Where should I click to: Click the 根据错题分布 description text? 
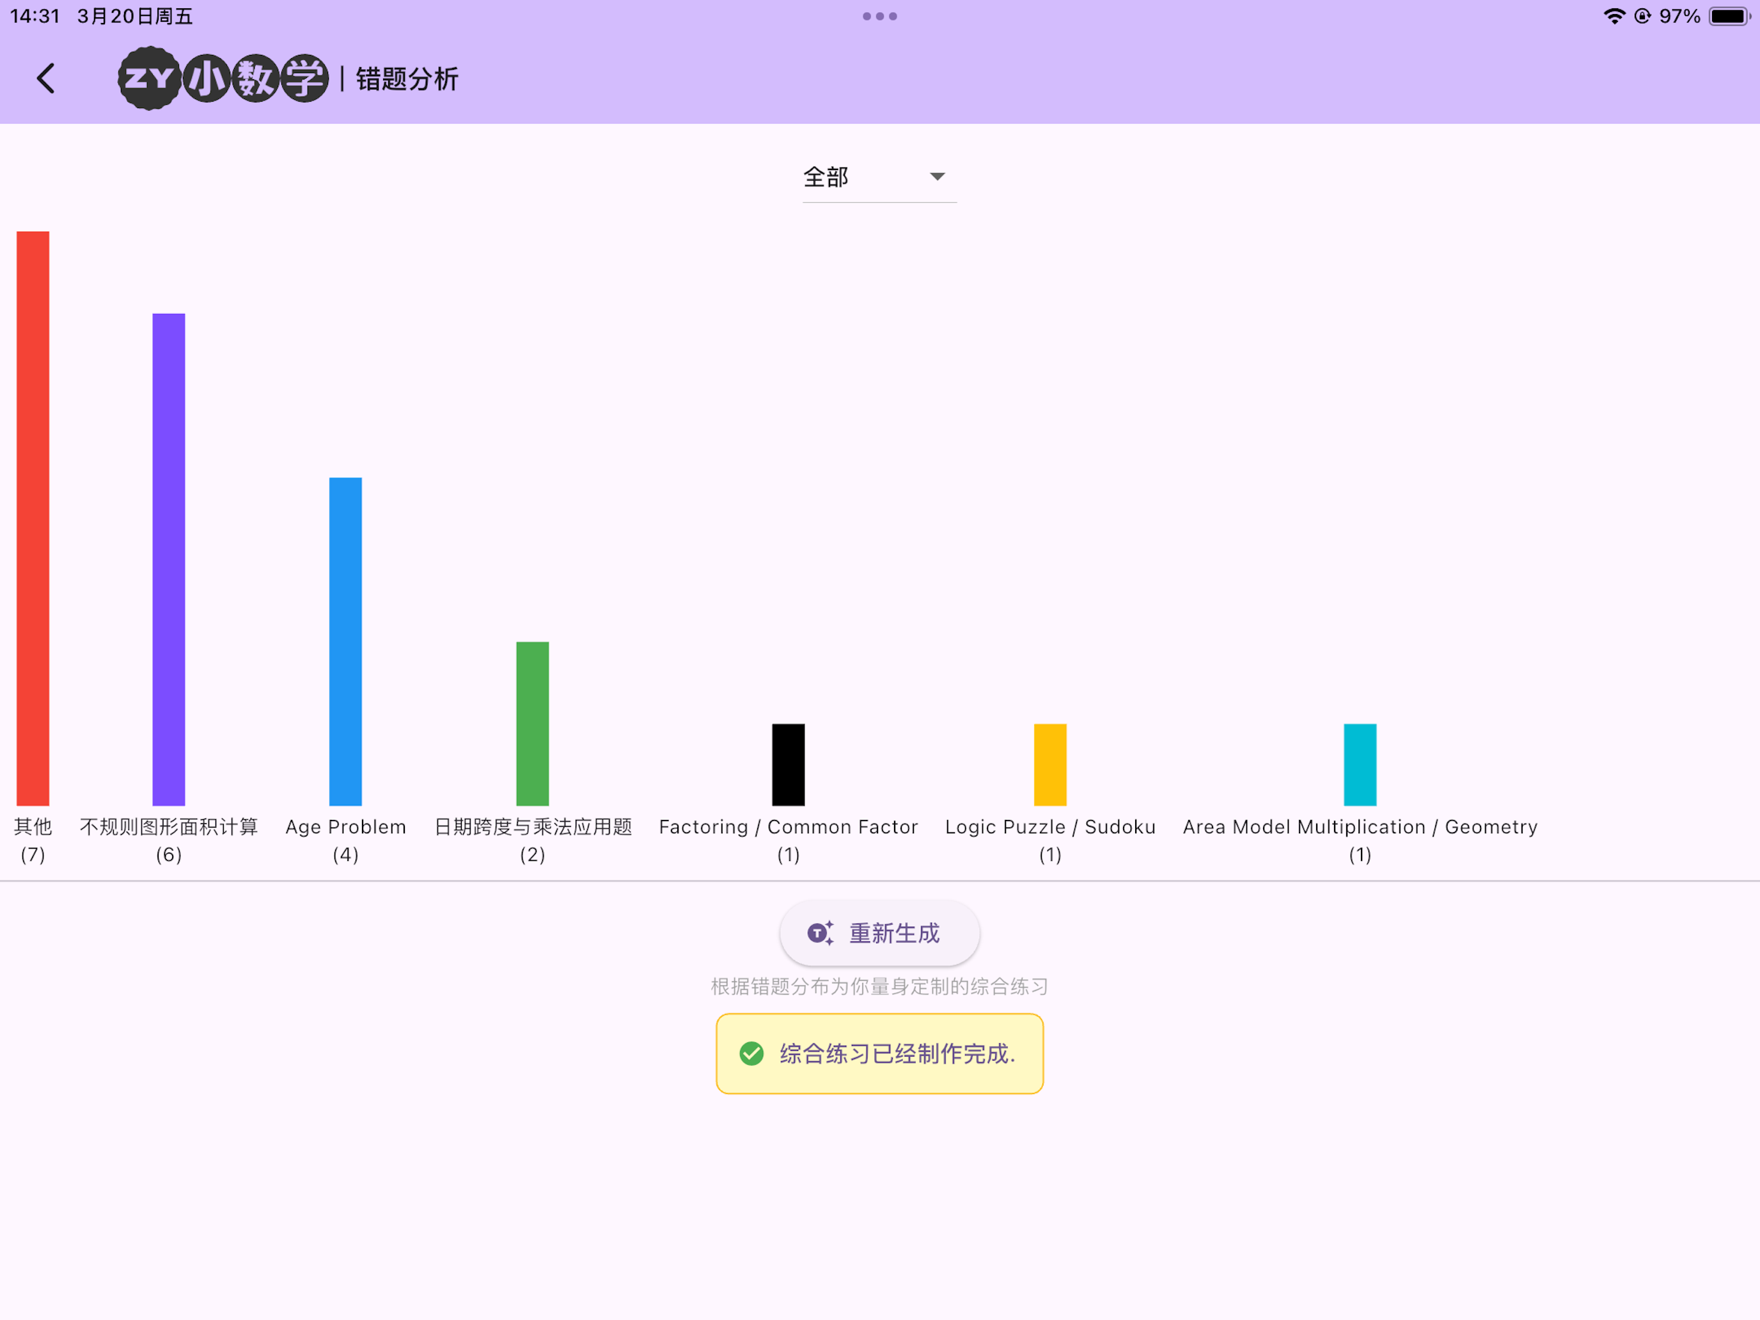coord(879,987)
